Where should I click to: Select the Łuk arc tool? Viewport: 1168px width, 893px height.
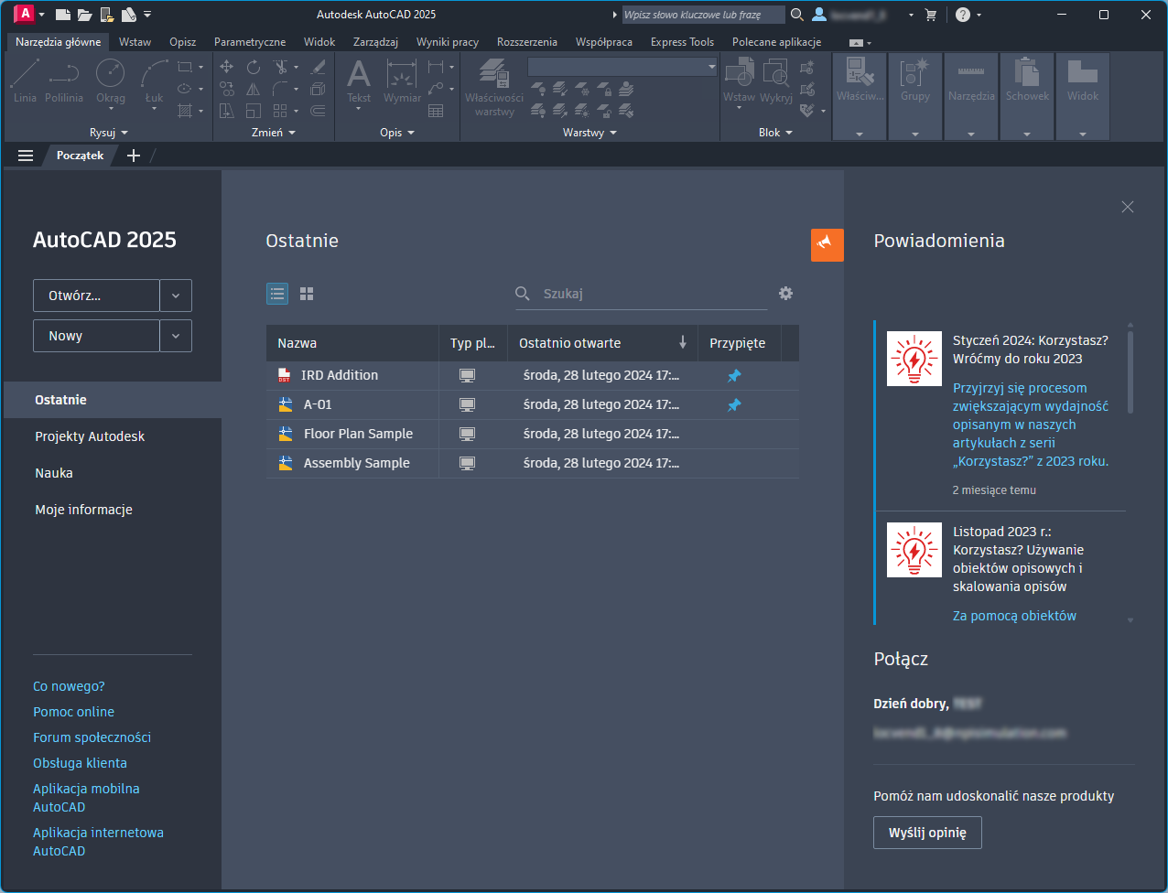click(154, 81)
